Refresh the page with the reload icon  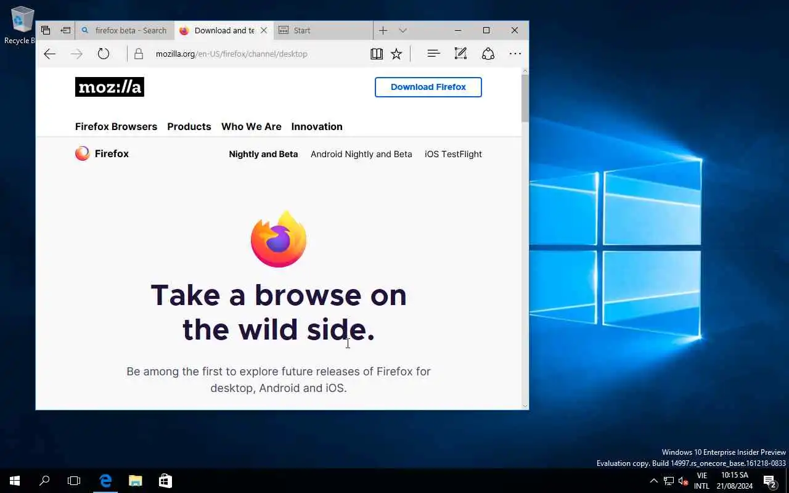(x=104, y=54)
